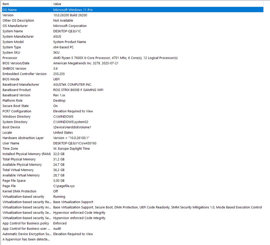Click the "Secure Boot State" item label
The width and height of the screenshot is (270, 245).
[15, 106]
